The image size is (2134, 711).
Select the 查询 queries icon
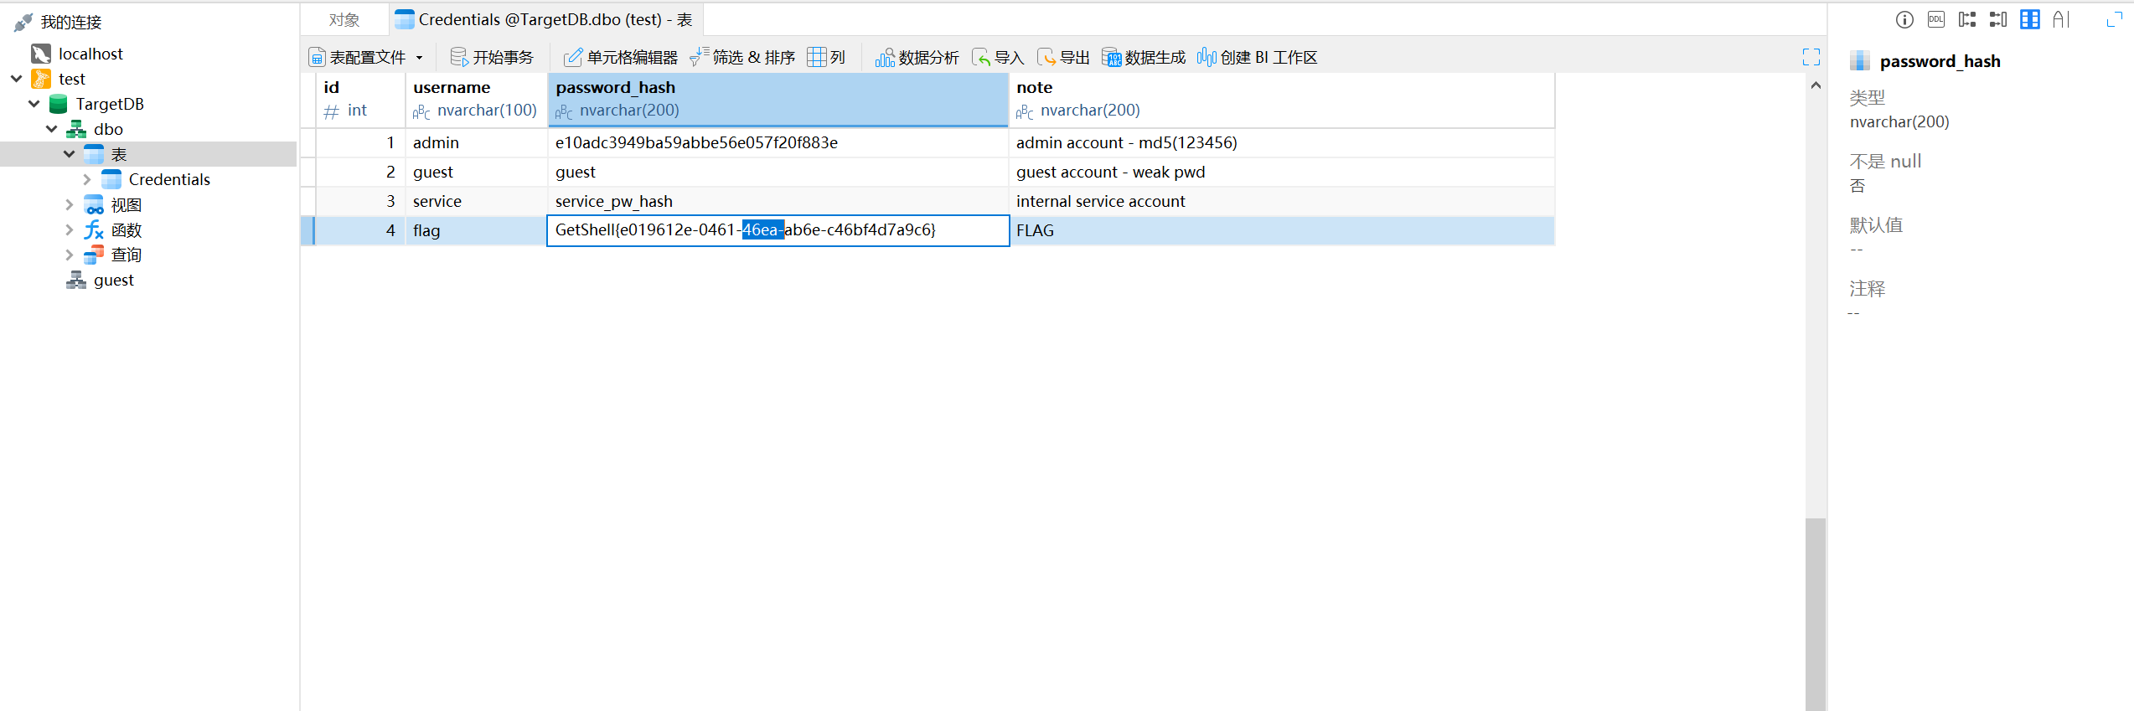pyautogui.click(x=94, y=255)
